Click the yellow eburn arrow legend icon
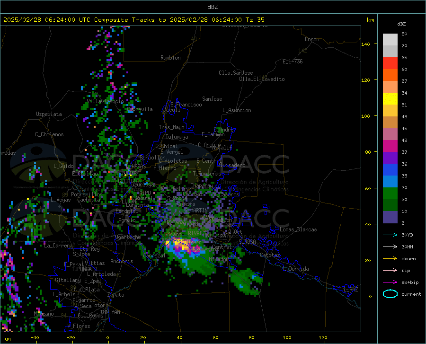The image size is (426, 344). click(x=390, y=258)
